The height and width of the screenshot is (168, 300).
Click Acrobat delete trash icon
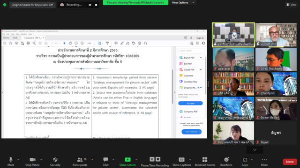[140, 43]
